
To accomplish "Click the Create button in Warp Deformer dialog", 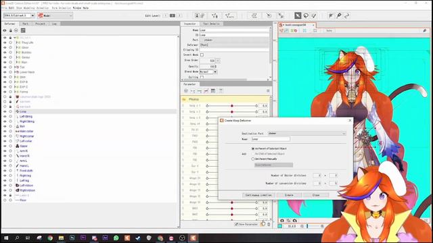I will pos(289,195).
